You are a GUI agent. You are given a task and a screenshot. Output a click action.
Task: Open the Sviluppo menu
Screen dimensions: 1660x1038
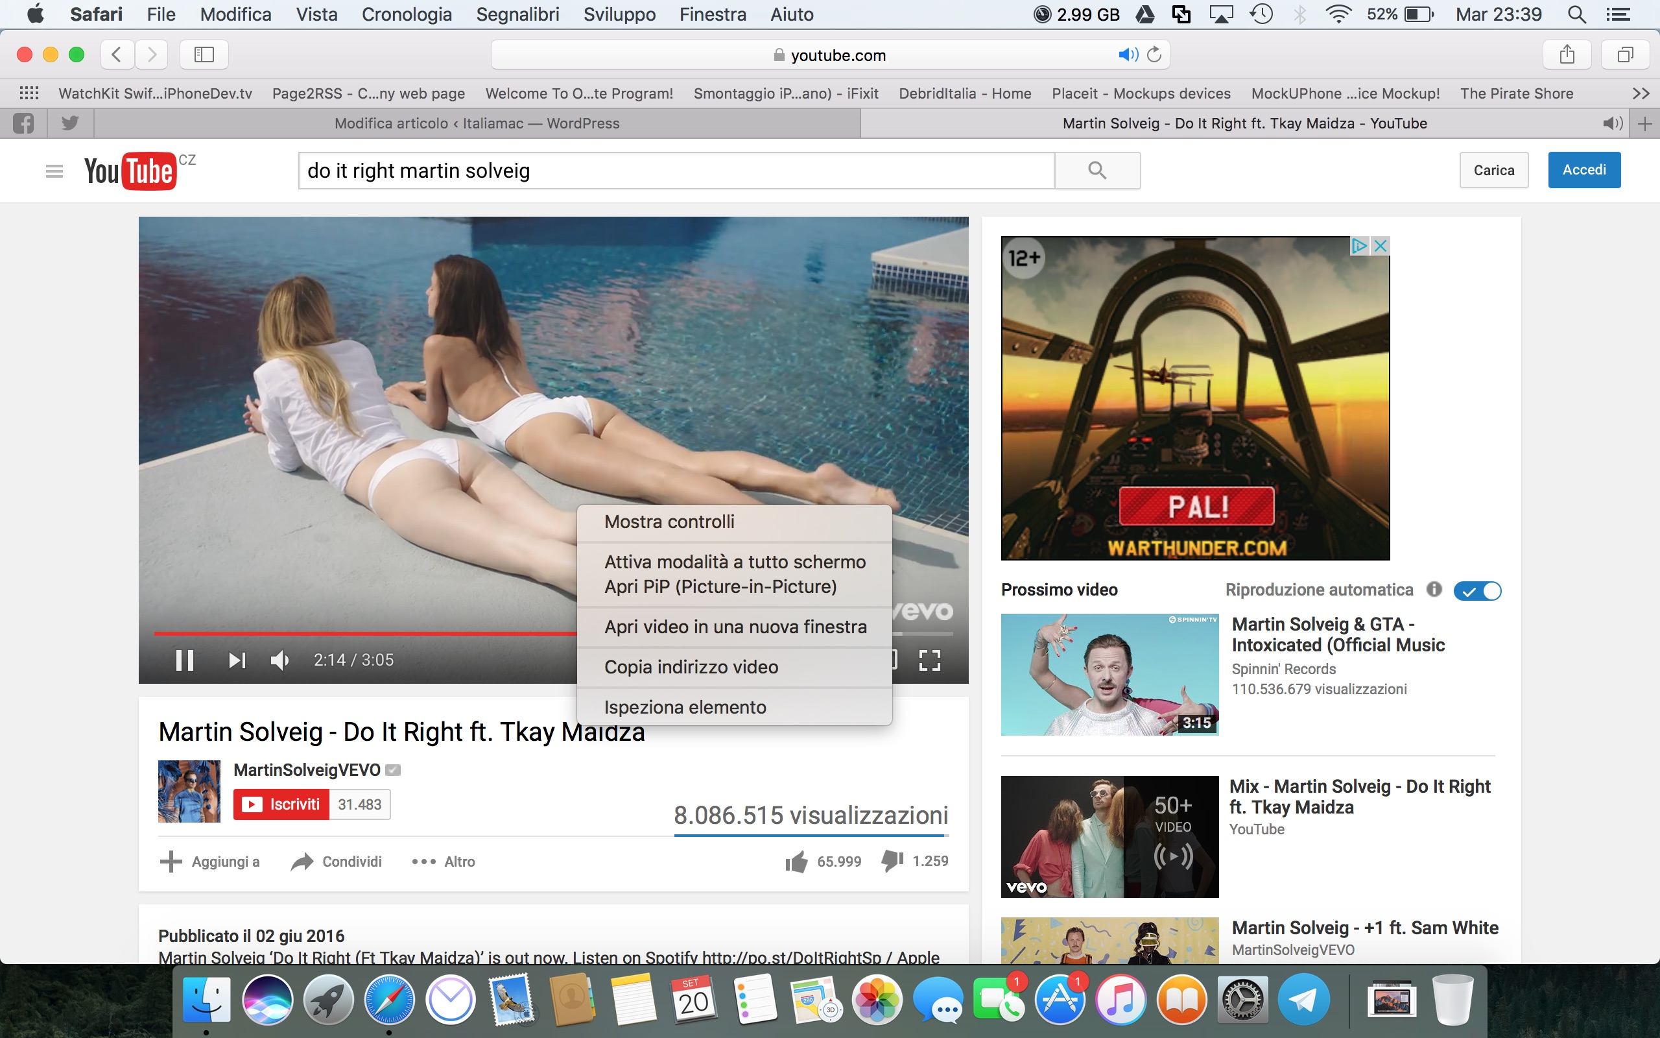pyautogui.click(x=619, y=14)
